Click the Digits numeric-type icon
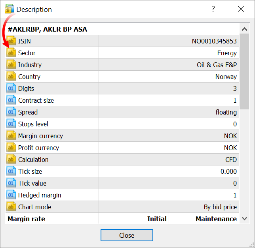 11,88
